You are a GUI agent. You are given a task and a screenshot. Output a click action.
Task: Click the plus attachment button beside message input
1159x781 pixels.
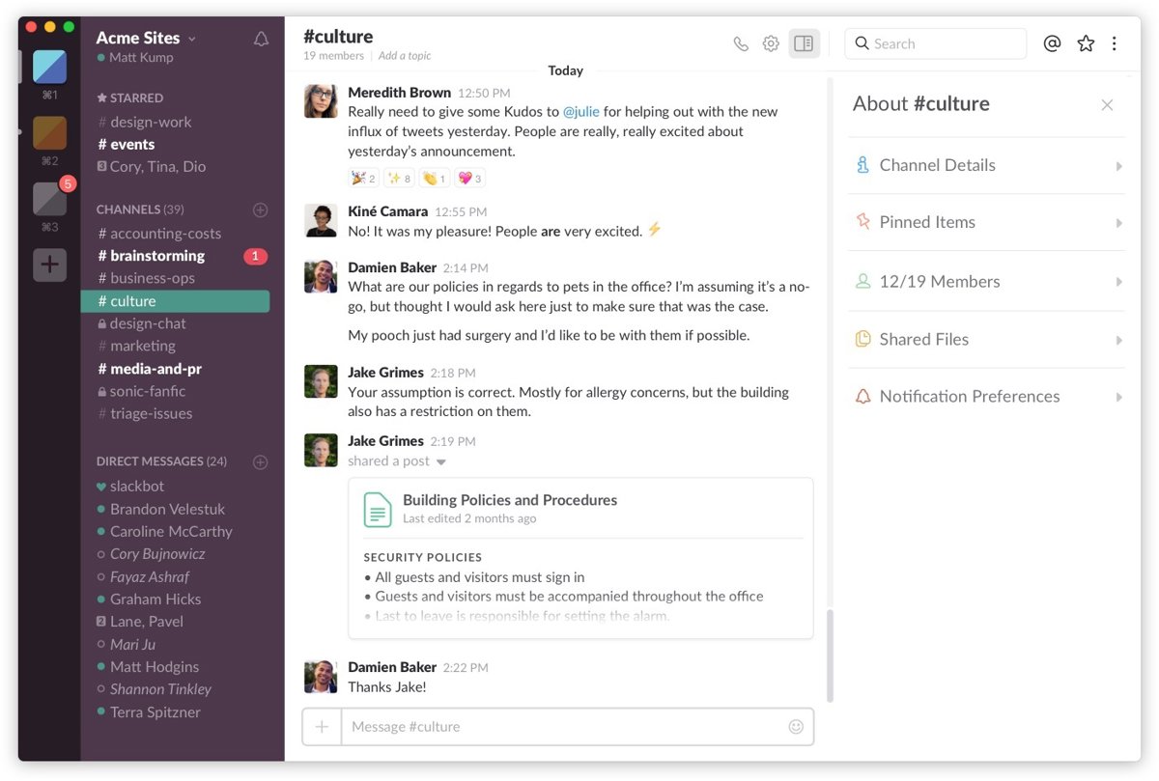coord(322,727)
